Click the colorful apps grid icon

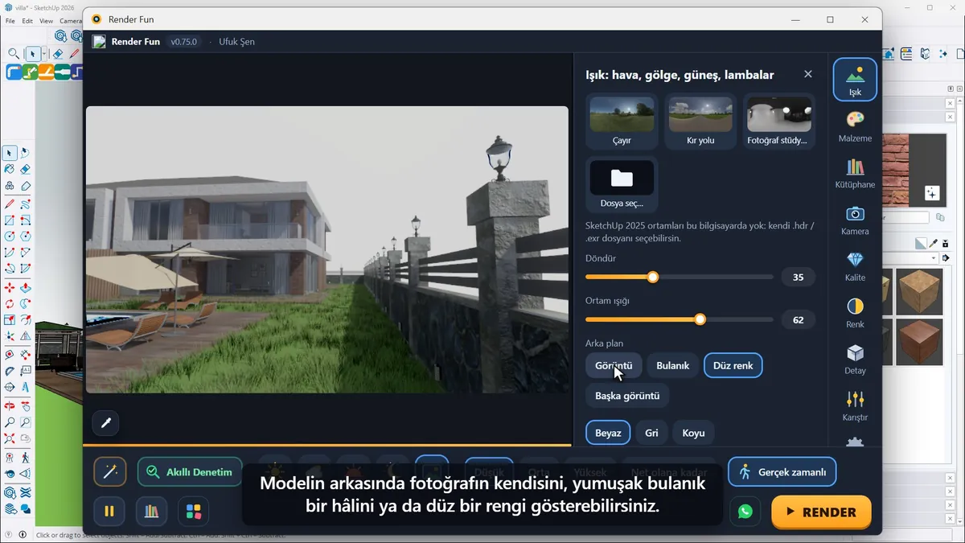click(194, 511)
